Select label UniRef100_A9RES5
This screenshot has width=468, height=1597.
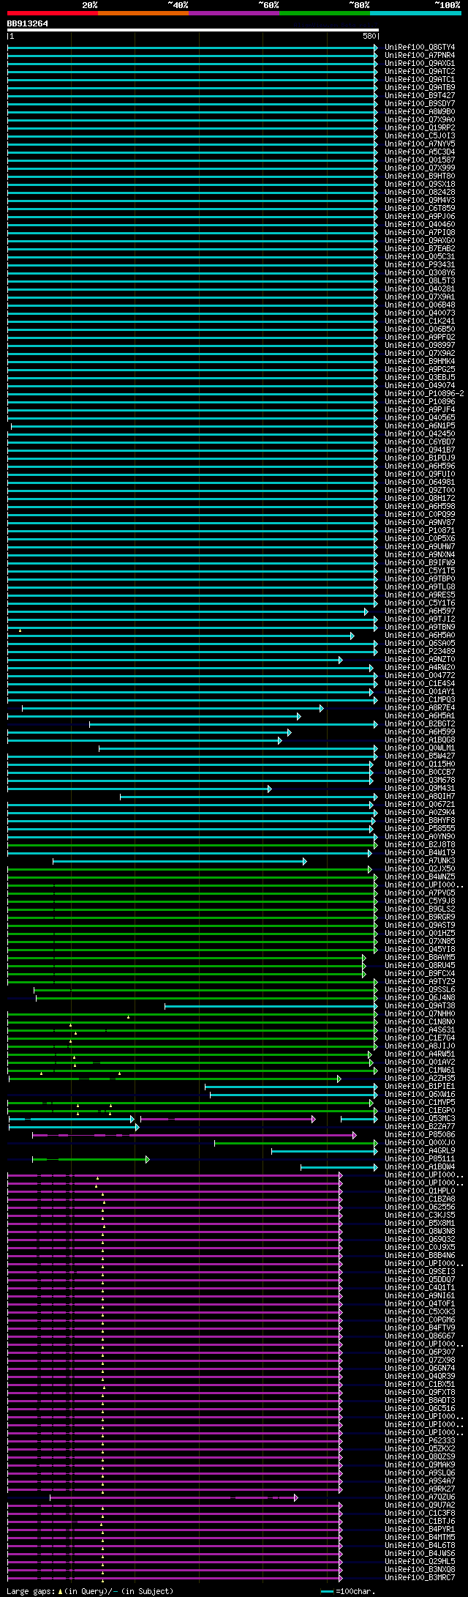420,595
